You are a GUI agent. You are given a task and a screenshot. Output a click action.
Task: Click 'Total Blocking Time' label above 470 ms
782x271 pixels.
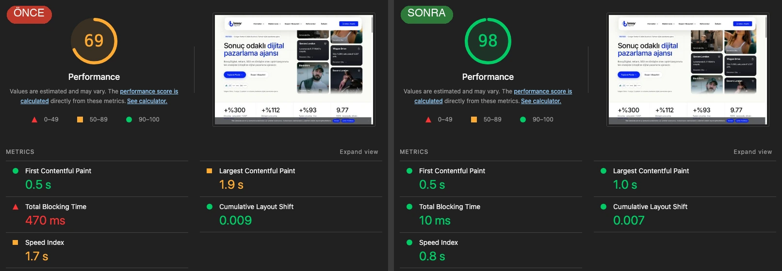(56, 207)
